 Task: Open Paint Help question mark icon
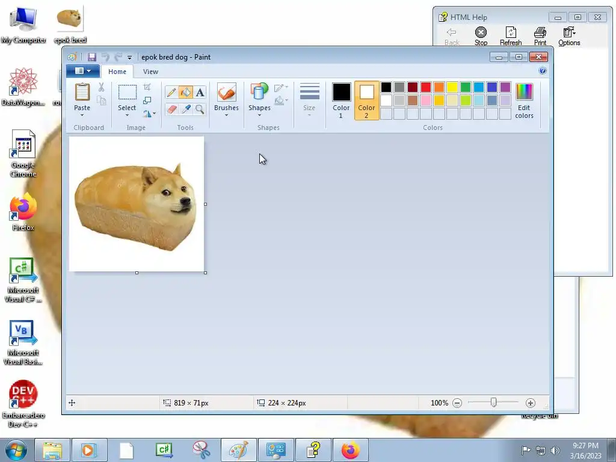(x=543, y=71)
